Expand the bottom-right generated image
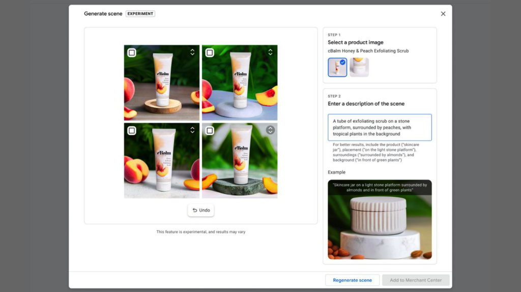Image resolution: width=521 pixels, height=292 pixels. tap(270, 130)
